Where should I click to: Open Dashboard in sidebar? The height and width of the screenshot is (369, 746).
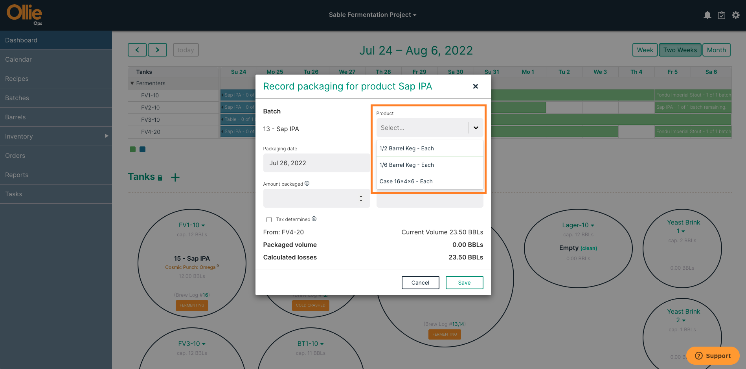click(56, 40)
